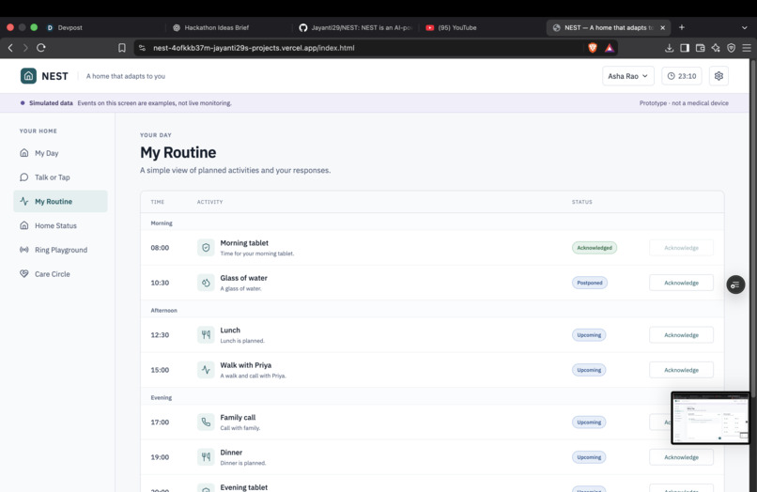Click the browser forward arrow
The width and height of the screenshot is (757, 492).
coord(25,48)
